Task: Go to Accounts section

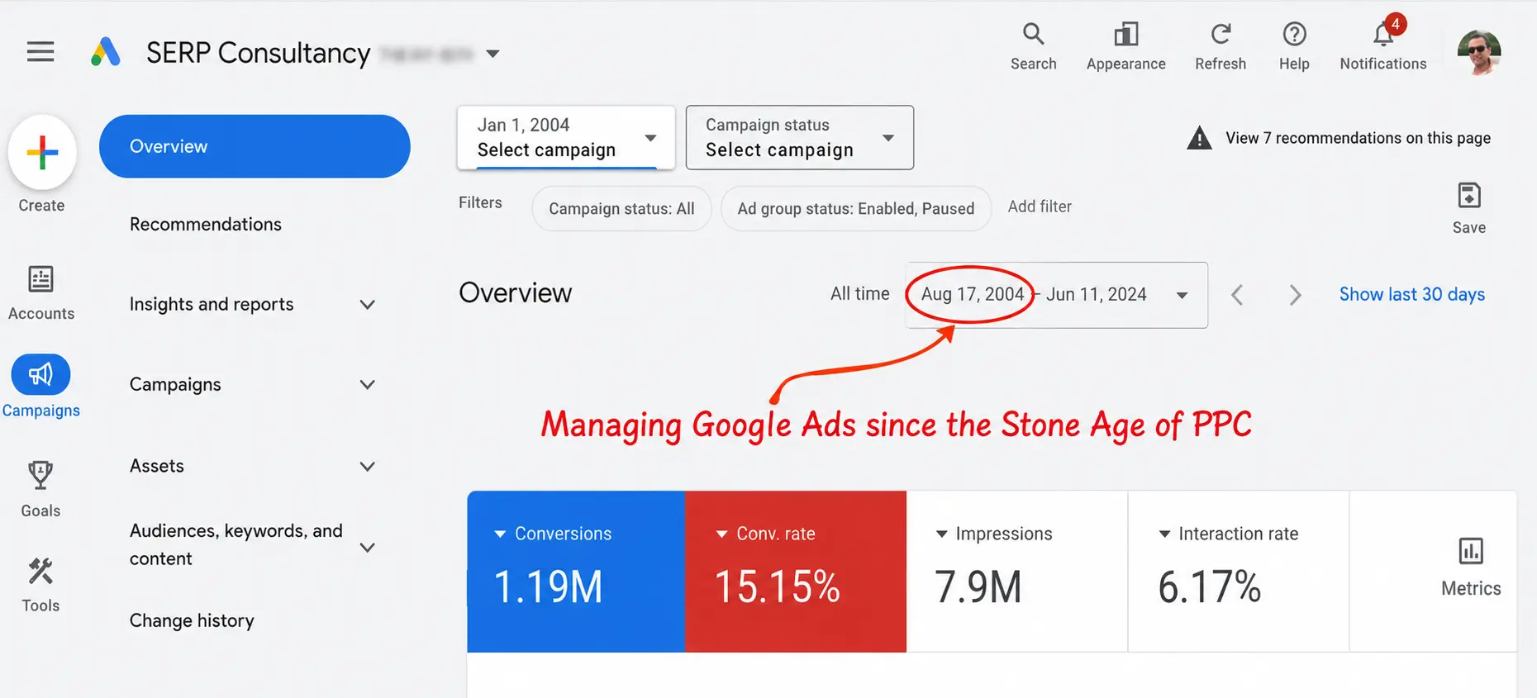Action: click(x=40, y=293)
